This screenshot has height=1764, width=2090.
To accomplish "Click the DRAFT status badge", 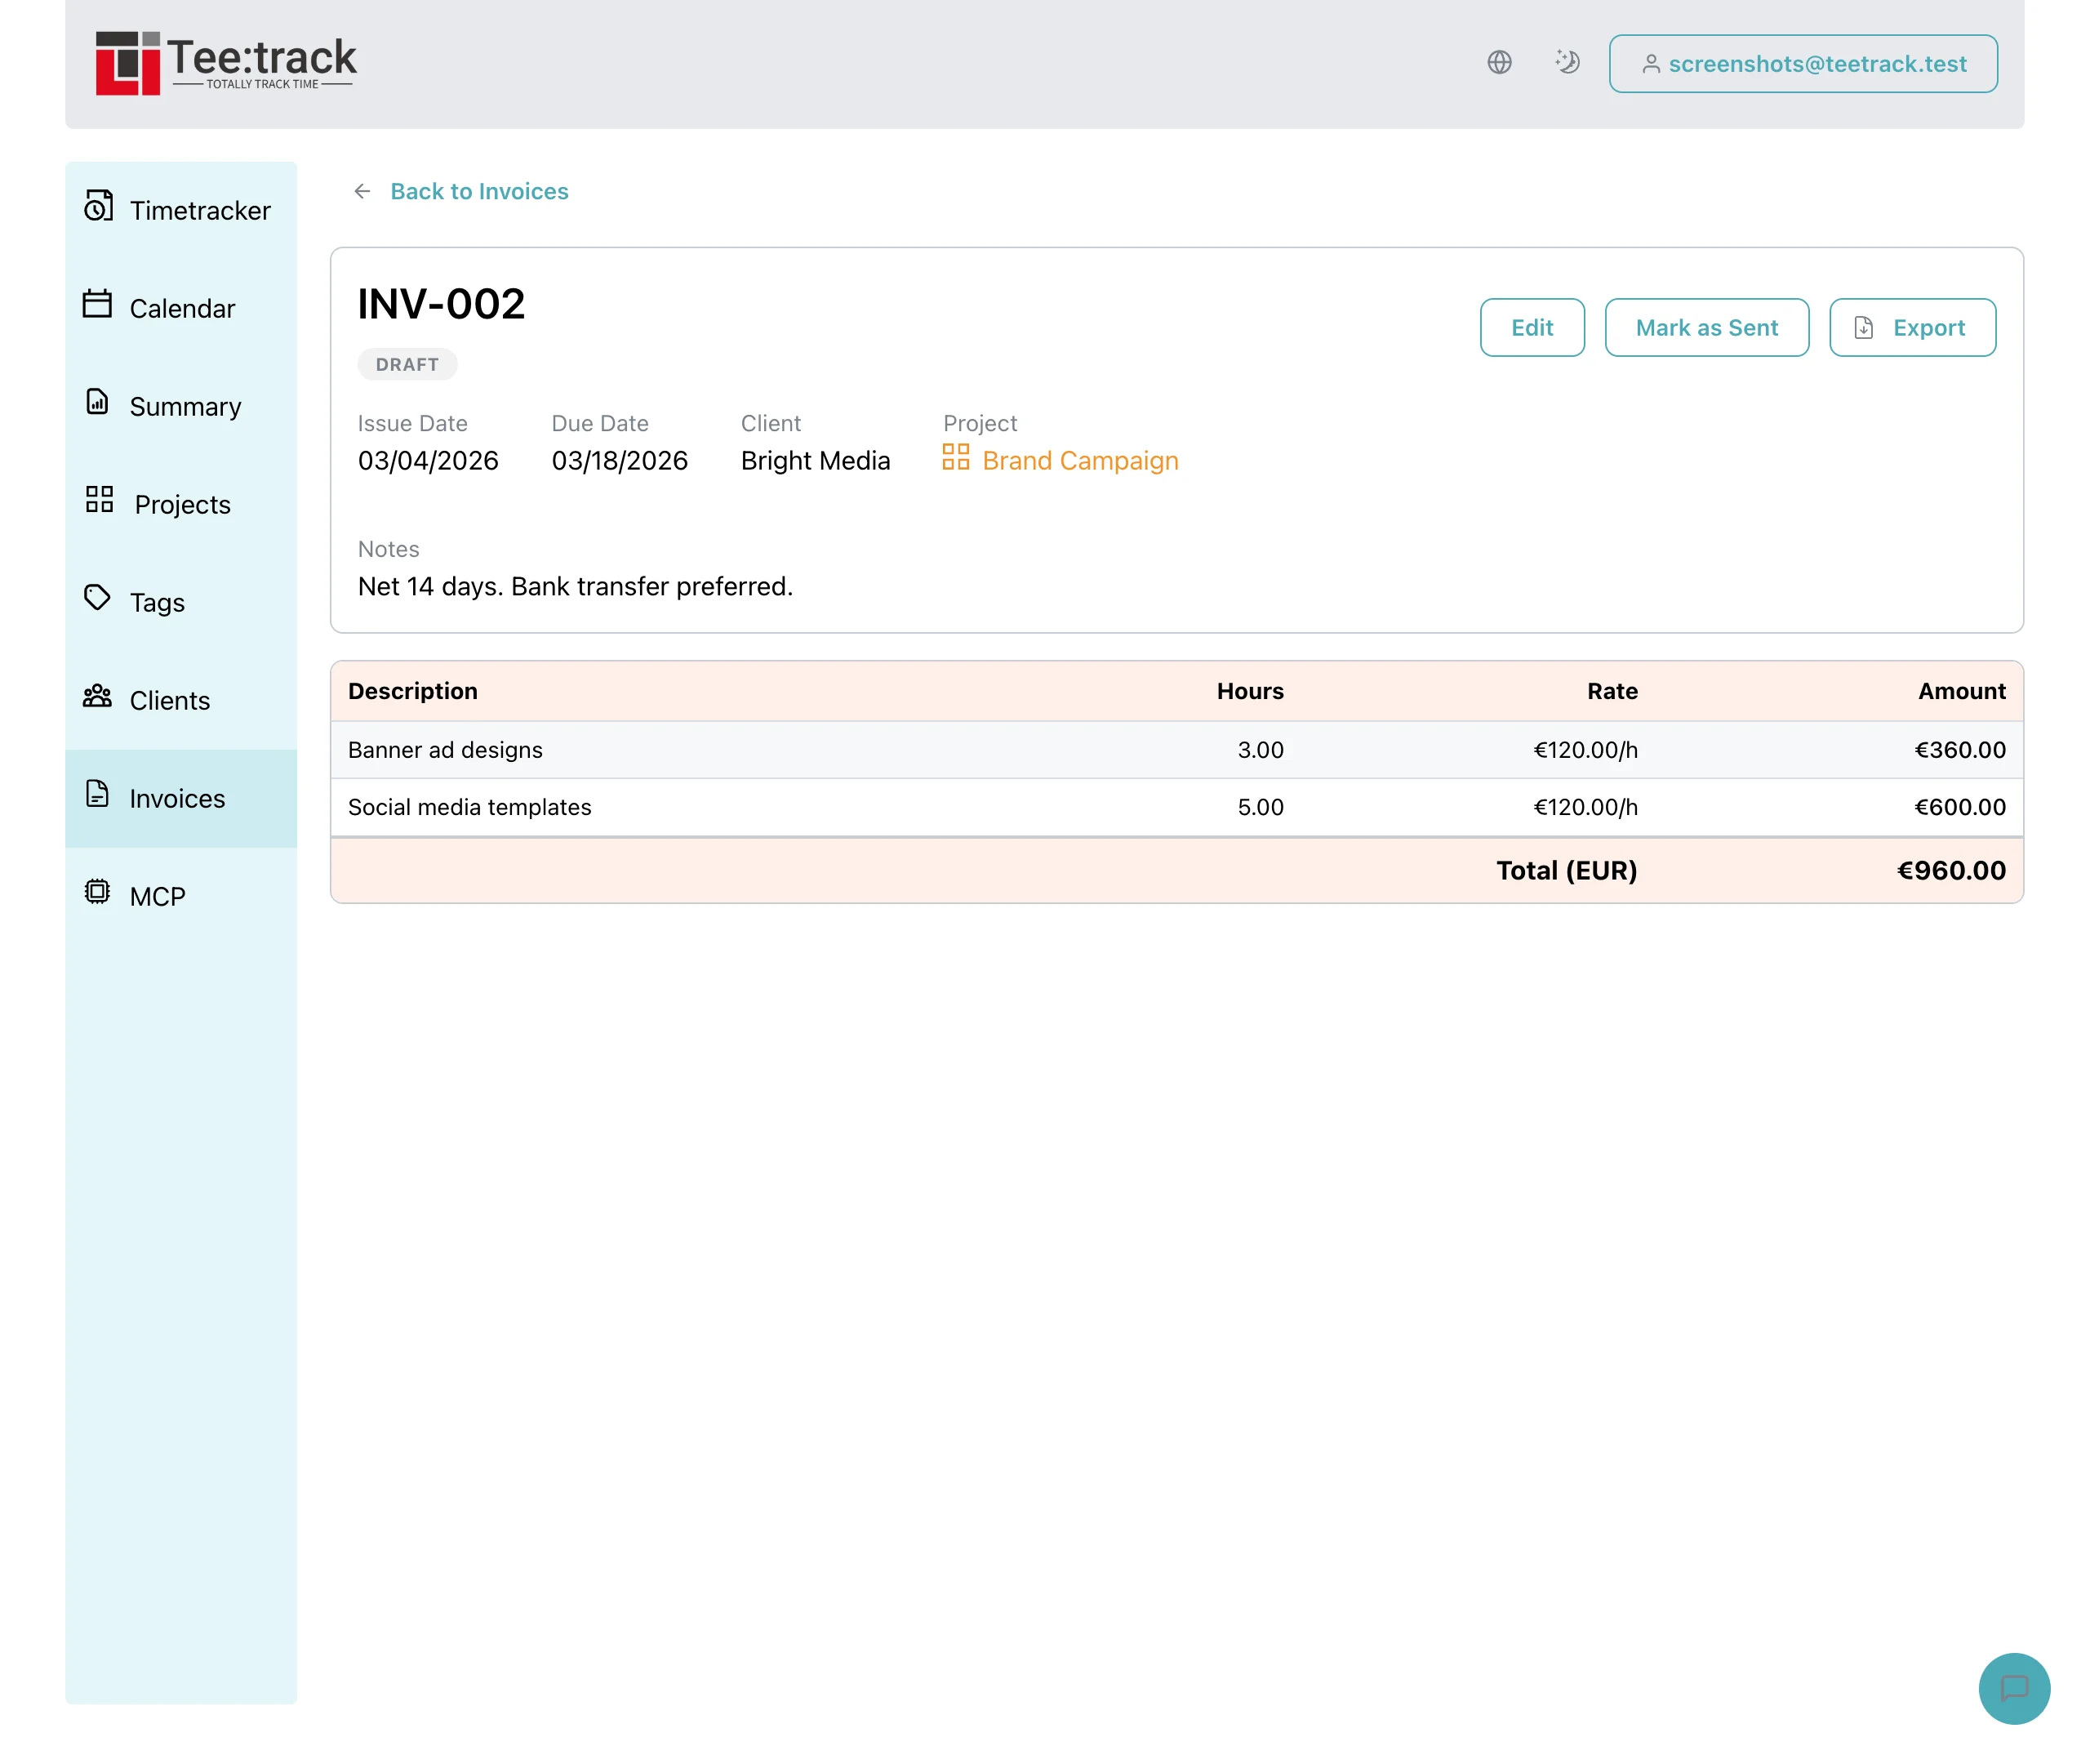I will (407, 364).
